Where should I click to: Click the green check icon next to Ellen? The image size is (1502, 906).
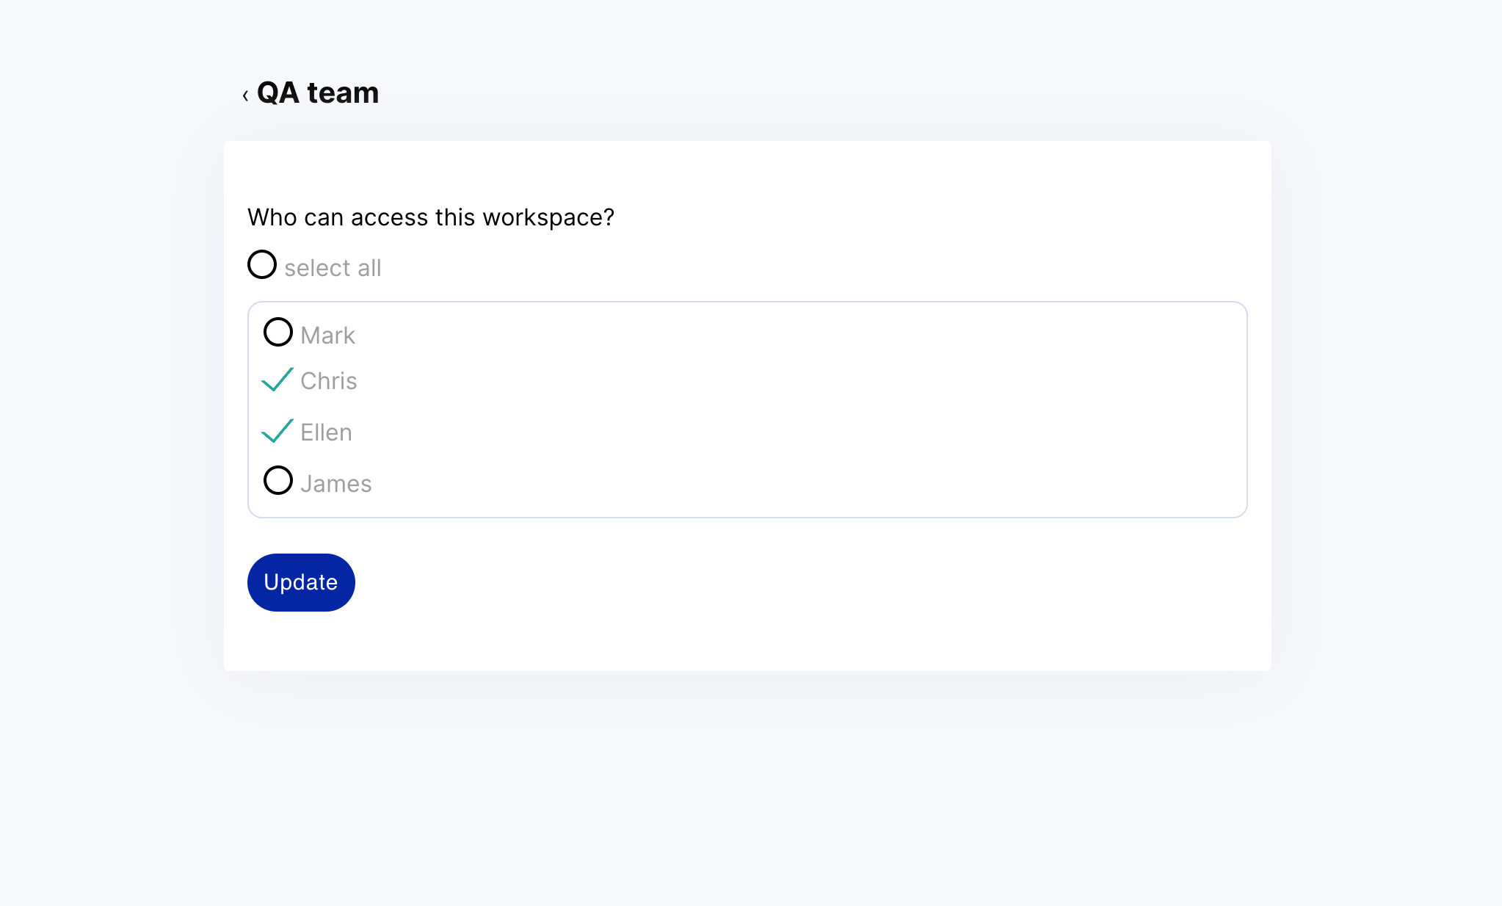click(x=277, y=430)
